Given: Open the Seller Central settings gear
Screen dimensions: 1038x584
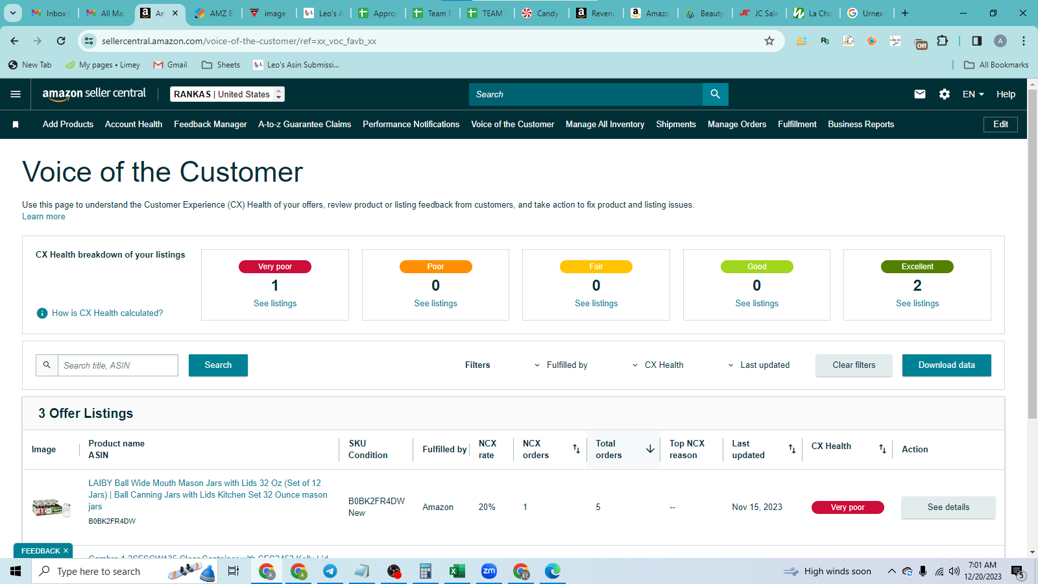Looking at the screenshot, I should coord(945,94).
